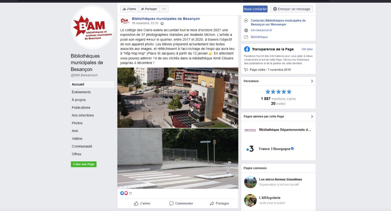Toggle J'aime on the post
This screenshot has width=391, height=211.
pyautogui.click(x=142, y=203)
